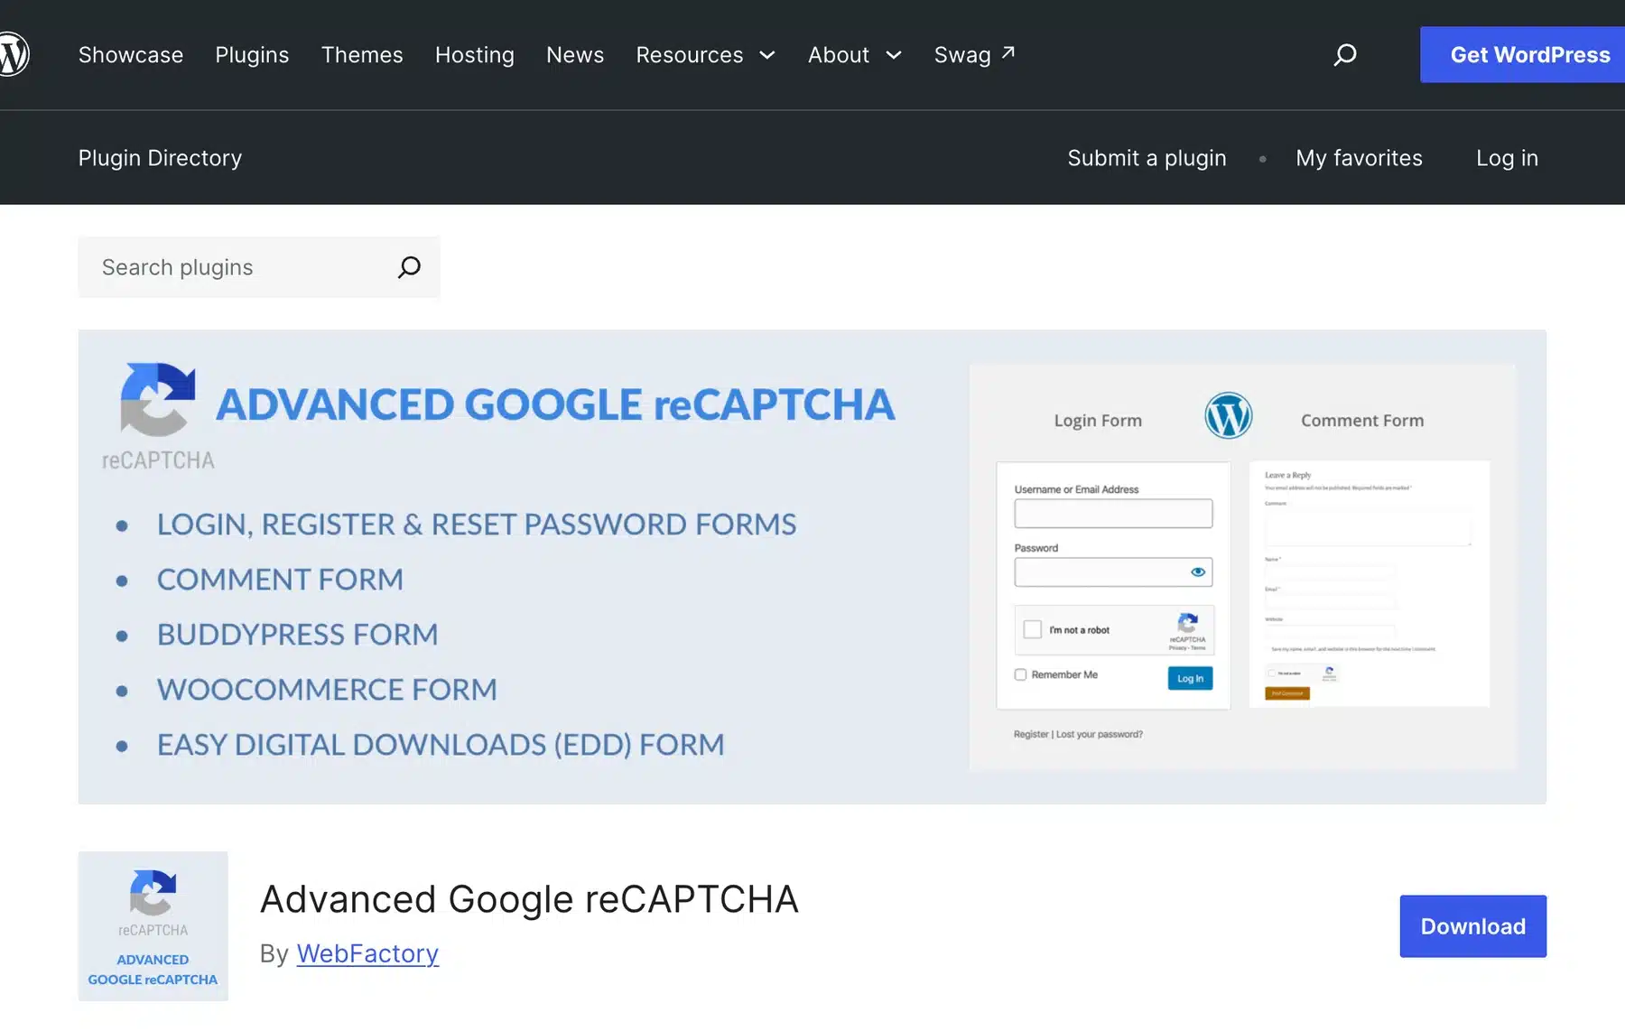Image resolution: width=1625 pixels, height=1031 pixels.
Task: Click the Advanced Google reCAPTCHA plugin icon
Action: click(x=153, y=925)
